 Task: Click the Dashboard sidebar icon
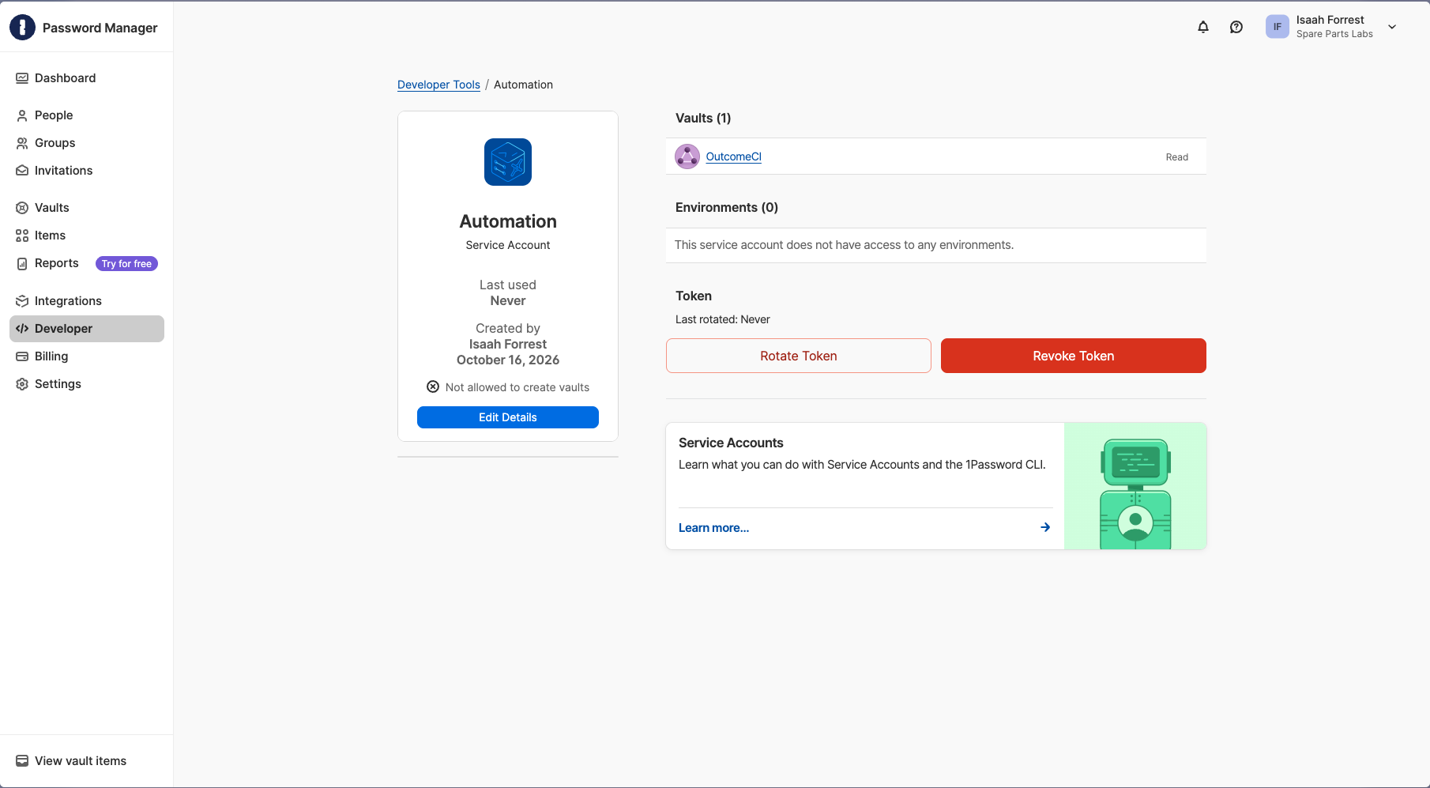tap(22, 78)
